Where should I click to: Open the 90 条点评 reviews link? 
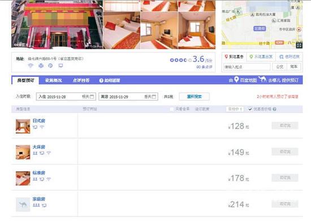click(x=204, y=67)
